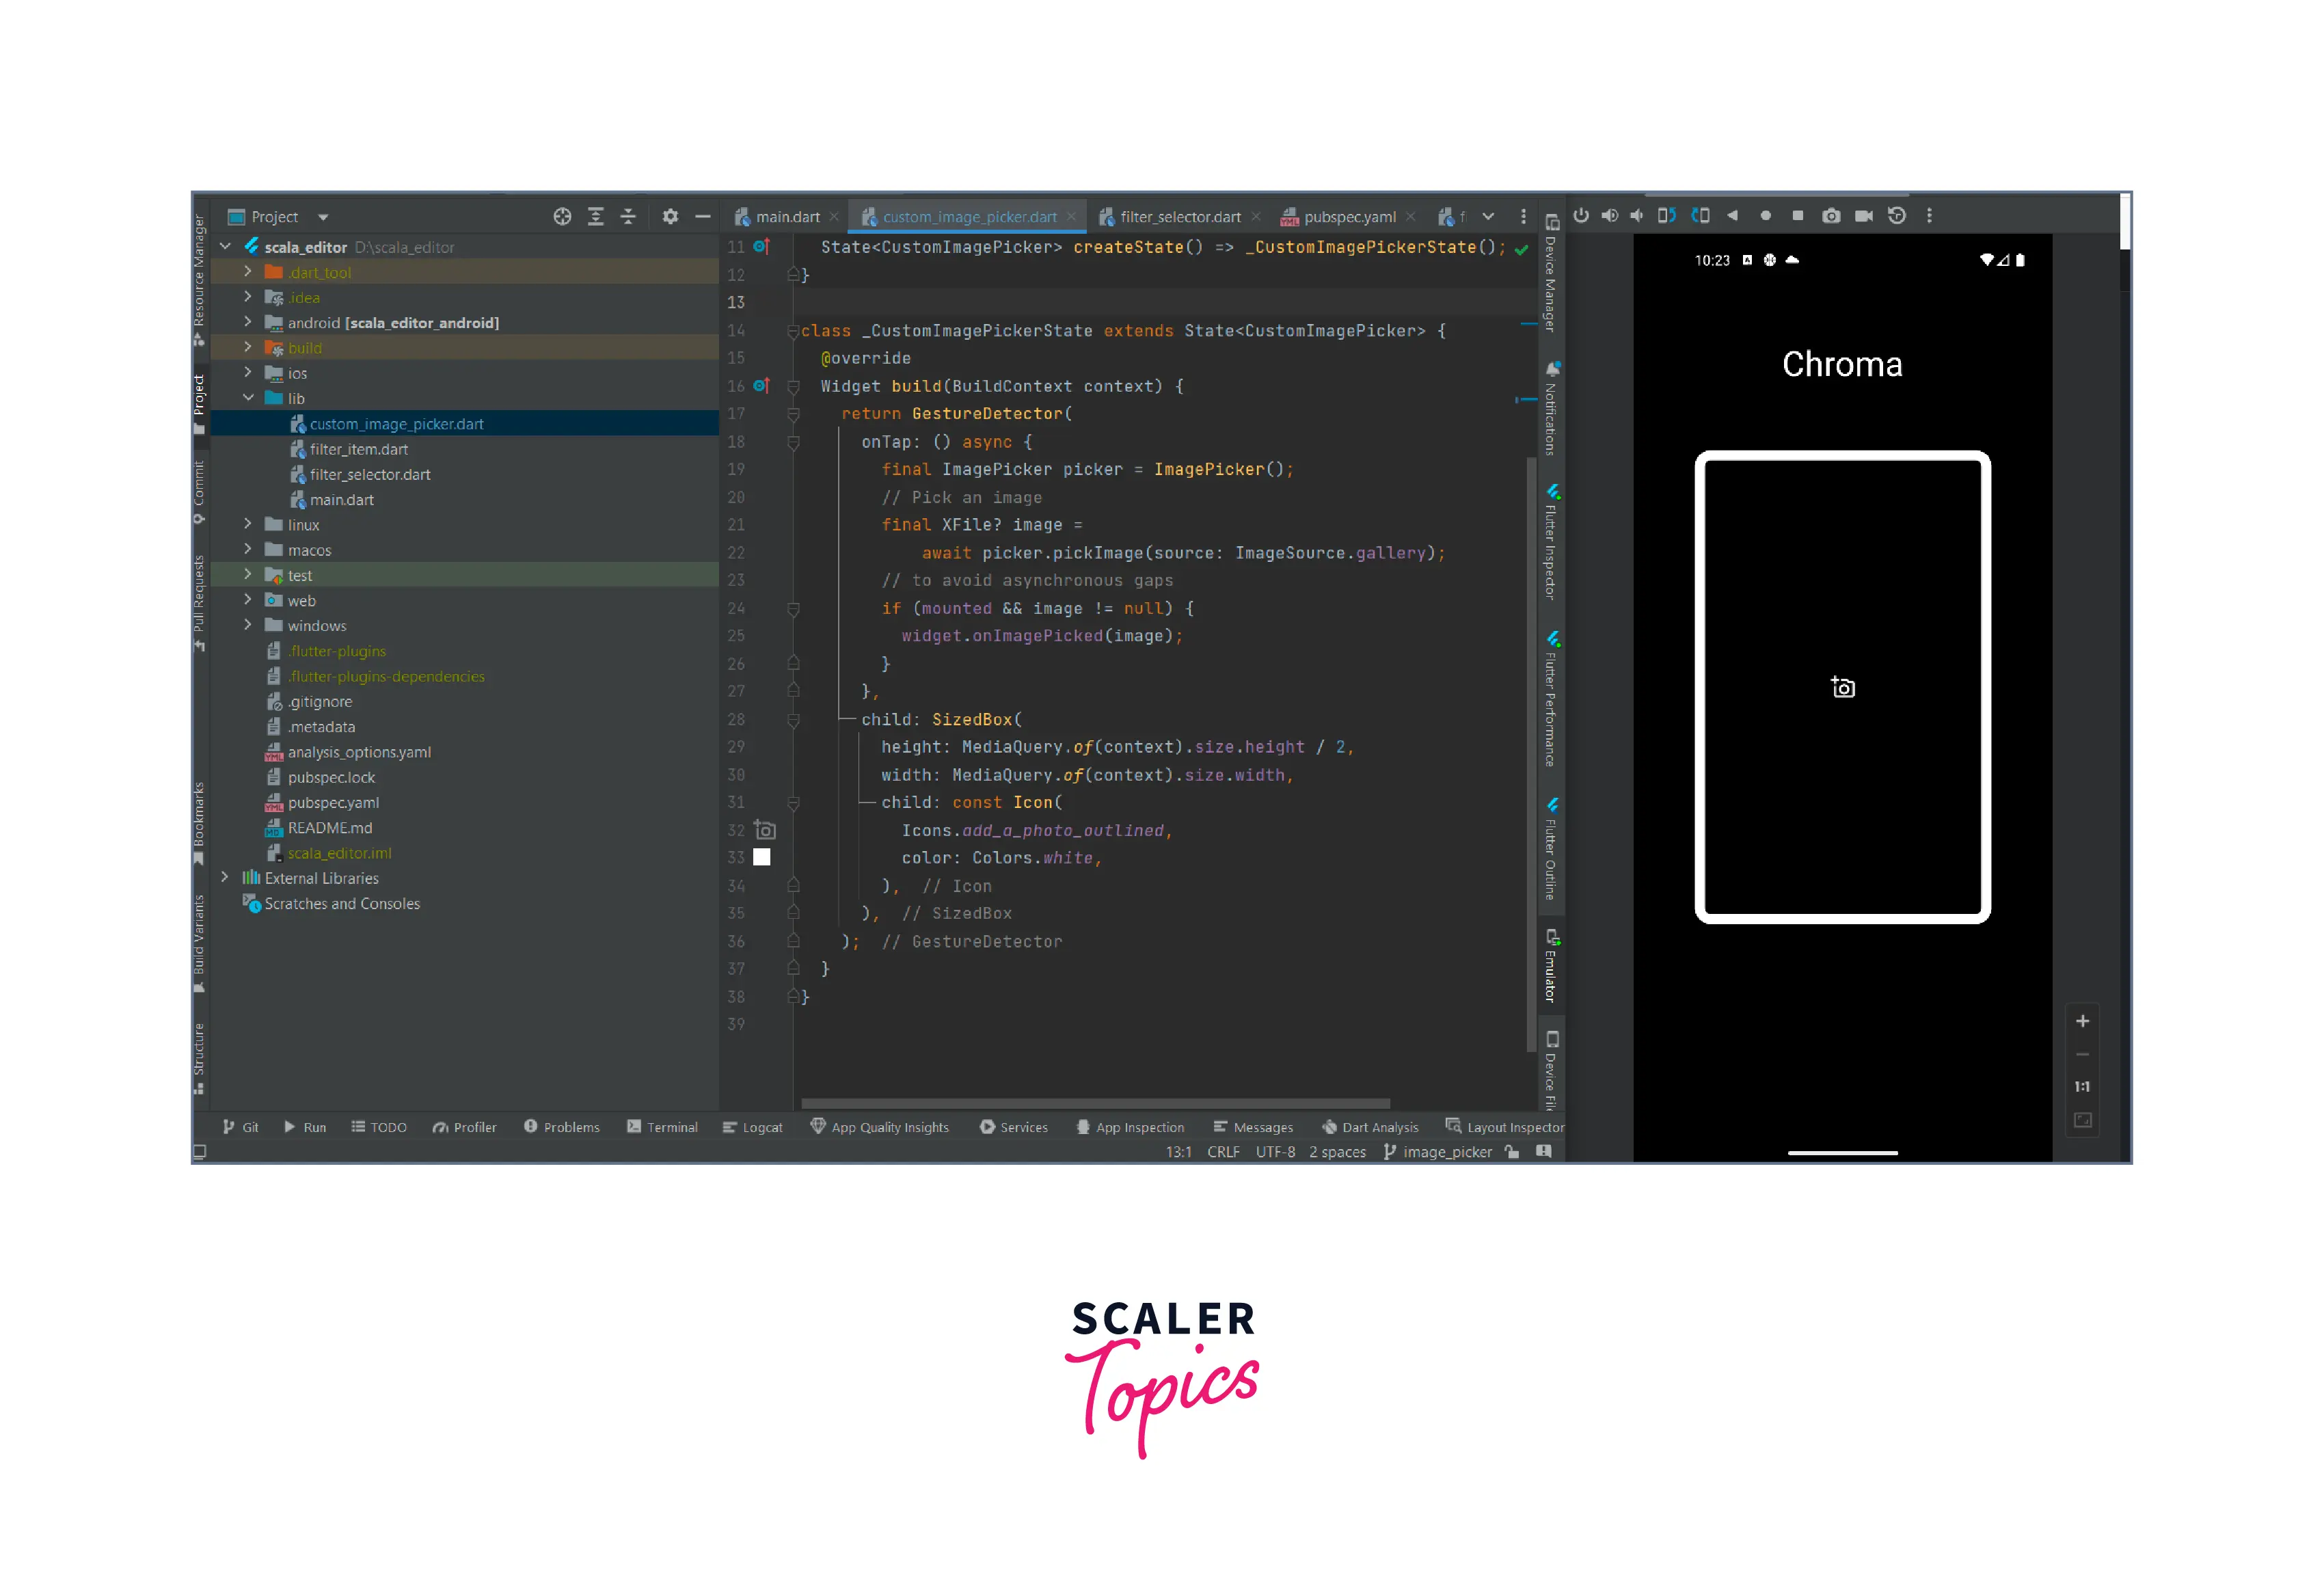Click the emulator record screen video icon
2324x1590 pixels.
pyautogui.click(x=1863, y=216)
